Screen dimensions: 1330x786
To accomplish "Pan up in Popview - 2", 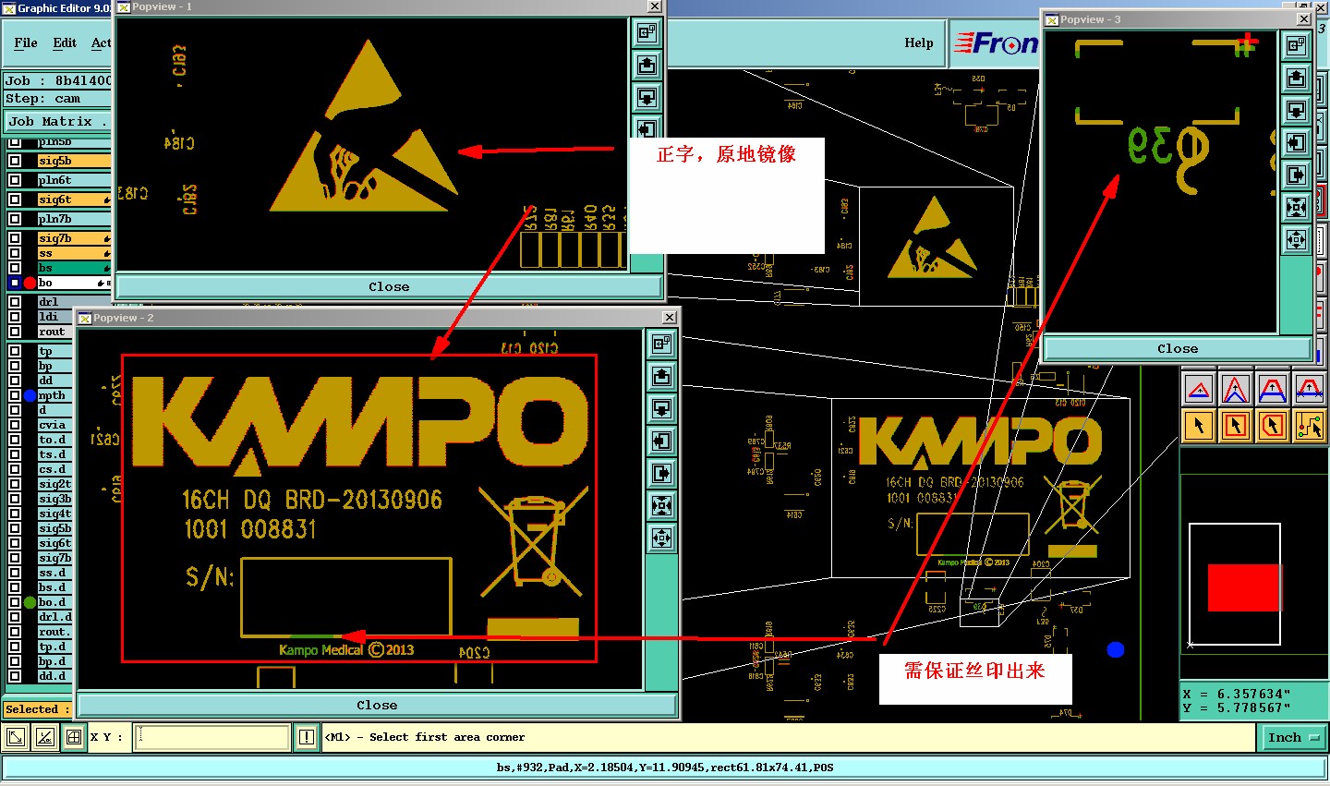I will 661,377.
